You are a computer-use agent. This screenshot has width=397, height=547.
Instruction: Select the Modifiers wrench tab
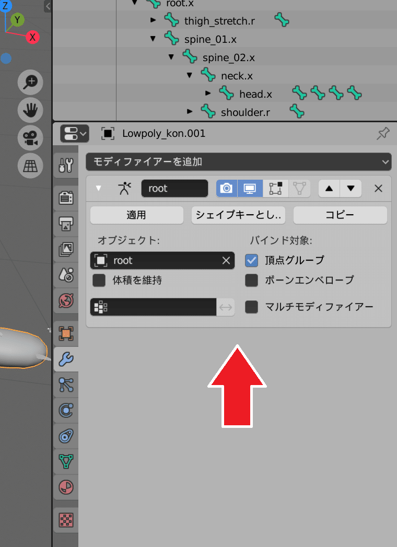(66, 359)
